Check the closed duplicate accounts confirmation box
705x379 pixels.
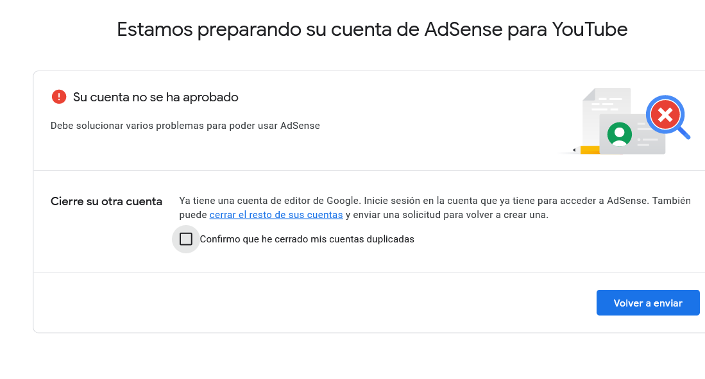(x=185, y=239)
